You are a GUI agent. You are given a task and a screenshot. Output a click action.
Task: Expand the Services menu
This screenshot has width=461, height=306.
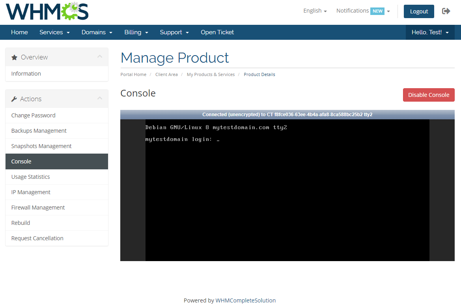click(55, 32)
